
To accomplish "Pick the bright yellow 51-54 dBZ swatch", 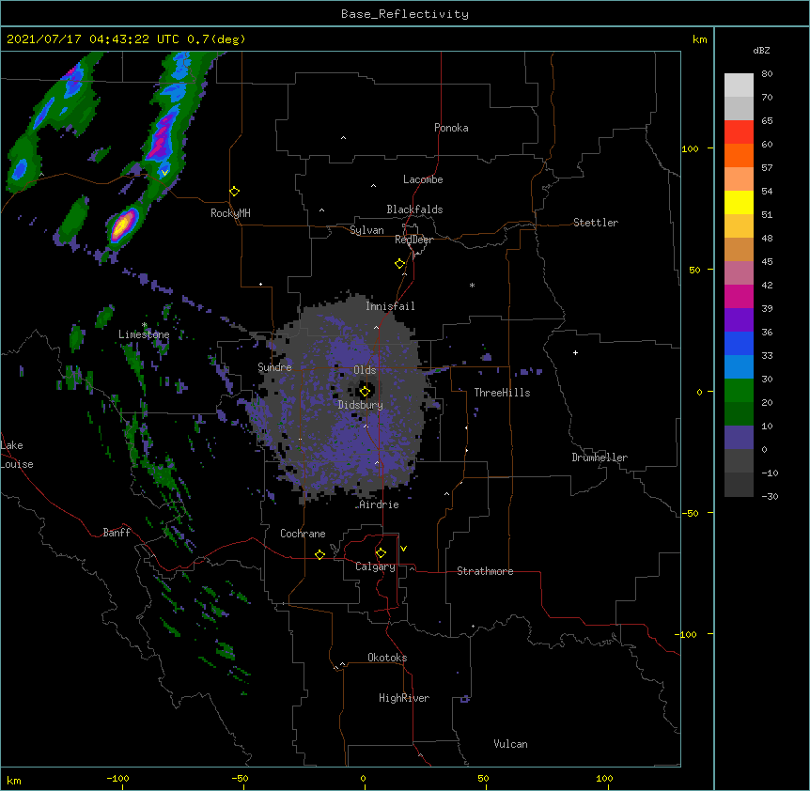I will point(739,202).
